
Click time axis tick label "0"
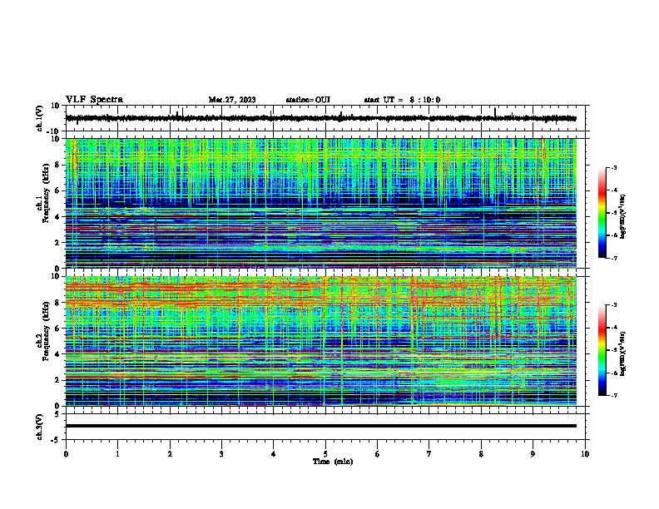66,454
